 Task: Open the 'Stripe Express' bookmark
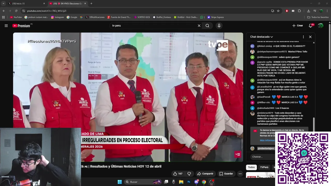(215, 17)
